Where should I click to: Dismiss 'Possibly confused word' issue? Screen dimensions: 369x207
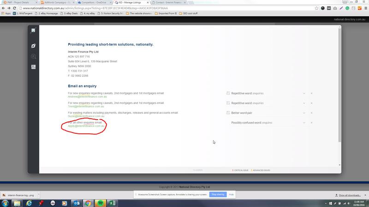point(312,123)
